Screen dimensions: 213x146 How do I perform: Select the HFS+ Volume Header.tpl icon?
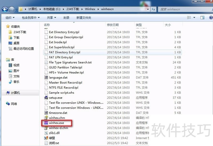coord(46,72)
